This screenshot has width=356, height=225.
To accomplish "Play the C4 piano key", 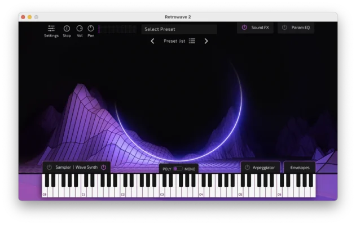I will pyautogui.click(x=201, y=192).
